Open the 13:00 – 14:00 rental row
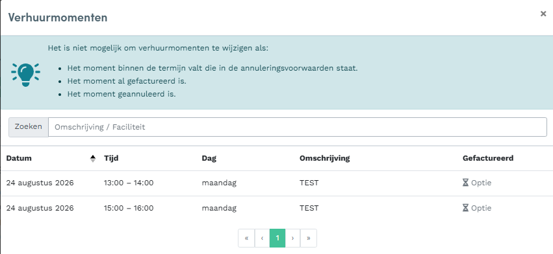 [277, 183]
